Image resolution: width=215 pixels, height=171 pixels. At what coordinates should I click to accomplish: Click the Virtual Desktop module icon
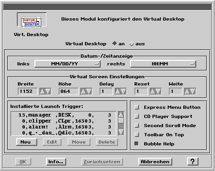click(31, 22)
